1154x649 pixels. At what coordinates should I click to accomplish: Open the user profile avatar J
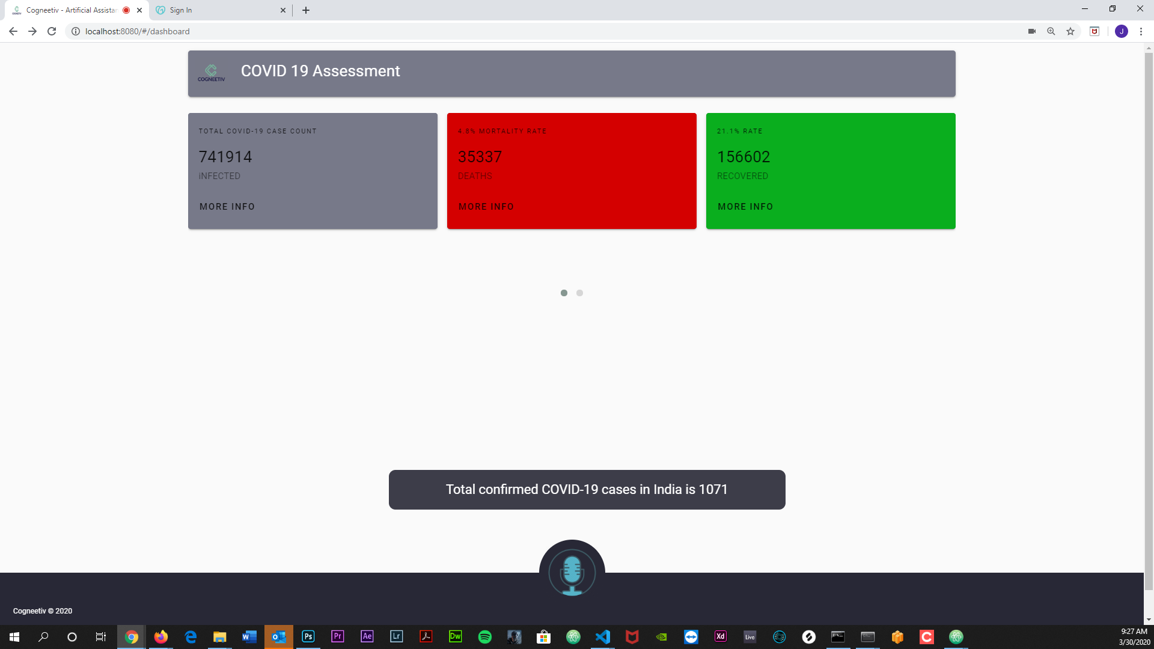(1121, 31)
